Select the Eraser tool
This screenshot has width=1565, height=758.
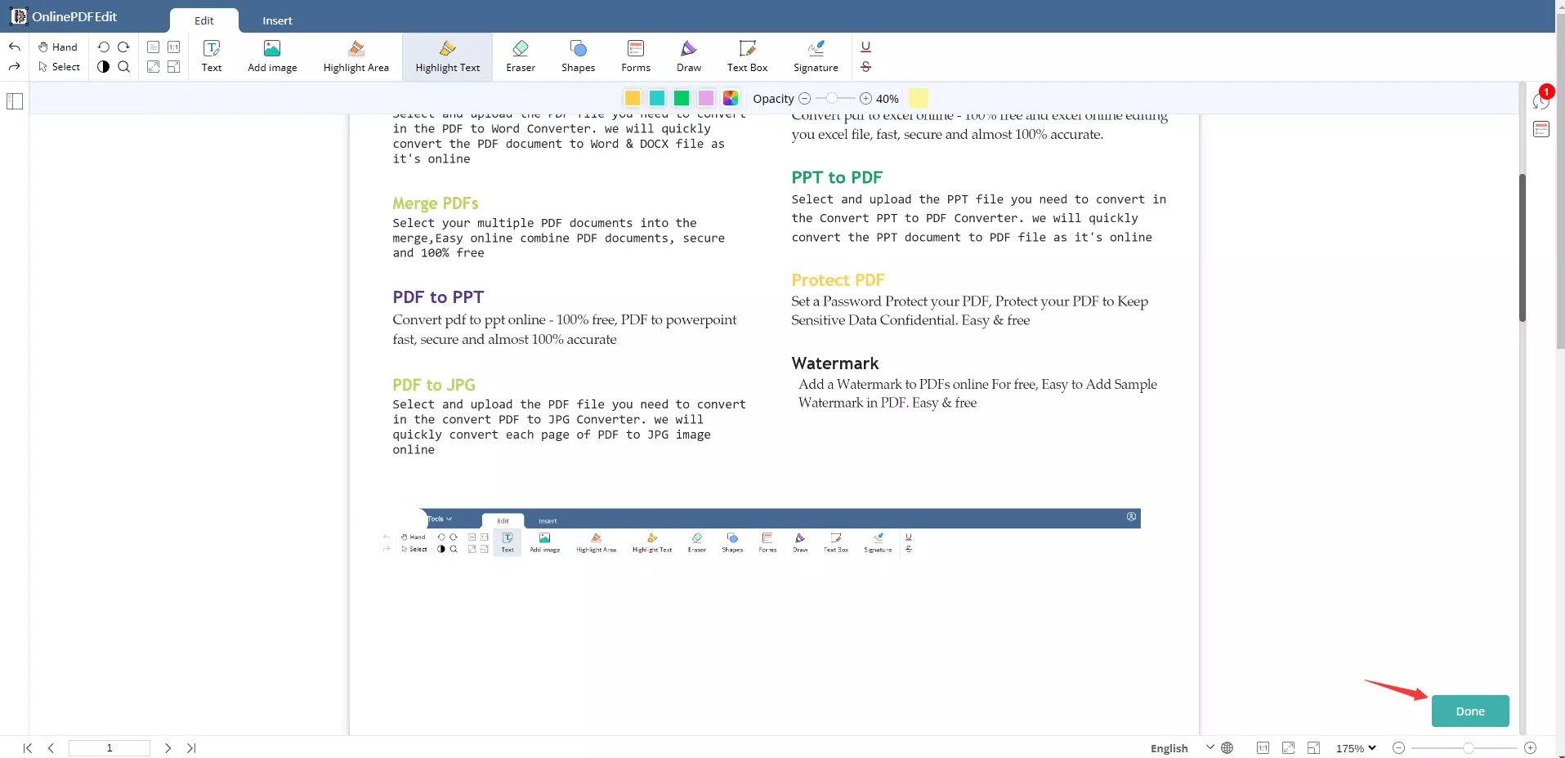tap(521, 56)
